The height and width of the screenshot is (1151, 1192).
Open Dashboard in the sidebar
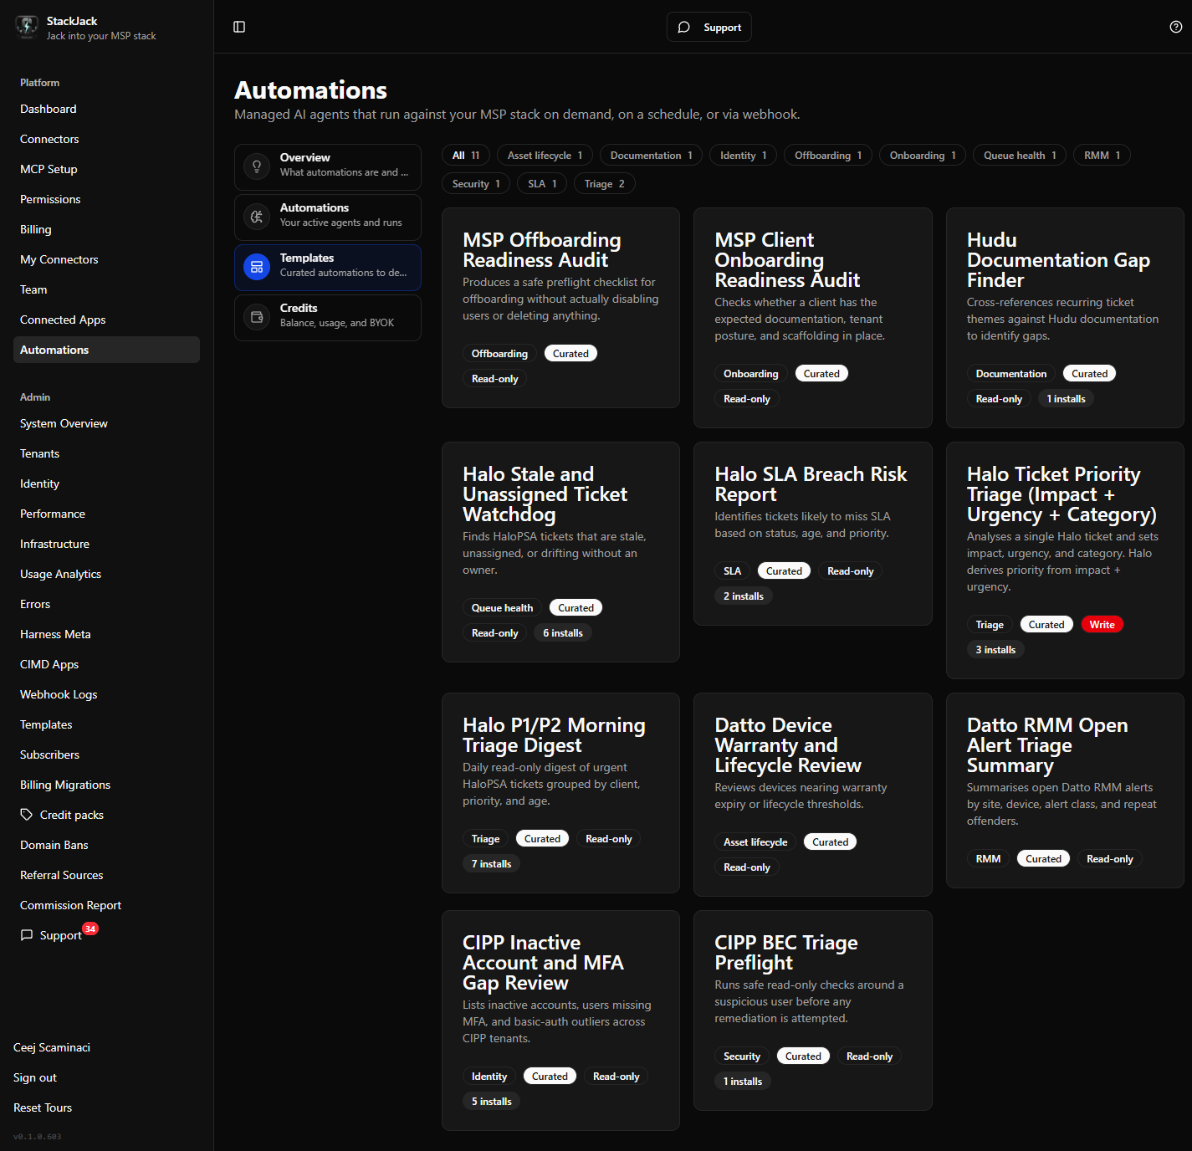point(106,109)
